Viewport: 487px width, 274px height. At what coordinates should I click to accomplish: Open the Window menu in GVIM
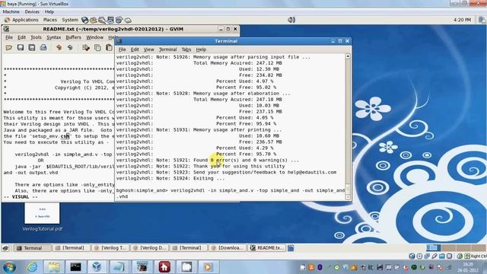(94, 37)
